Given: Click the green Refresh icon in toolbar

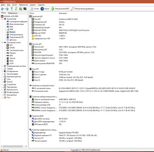Looking at the screenshot, I should pos(16,9).
